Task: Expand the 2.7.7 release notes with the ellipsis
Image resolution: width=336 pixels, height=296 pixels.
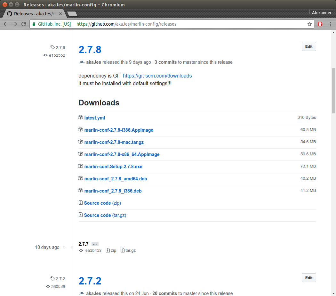Action: click(x=95, y=244)
